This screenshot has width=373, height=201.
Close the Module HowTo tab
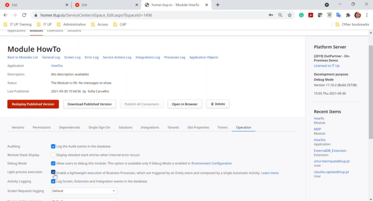[207, 5]
